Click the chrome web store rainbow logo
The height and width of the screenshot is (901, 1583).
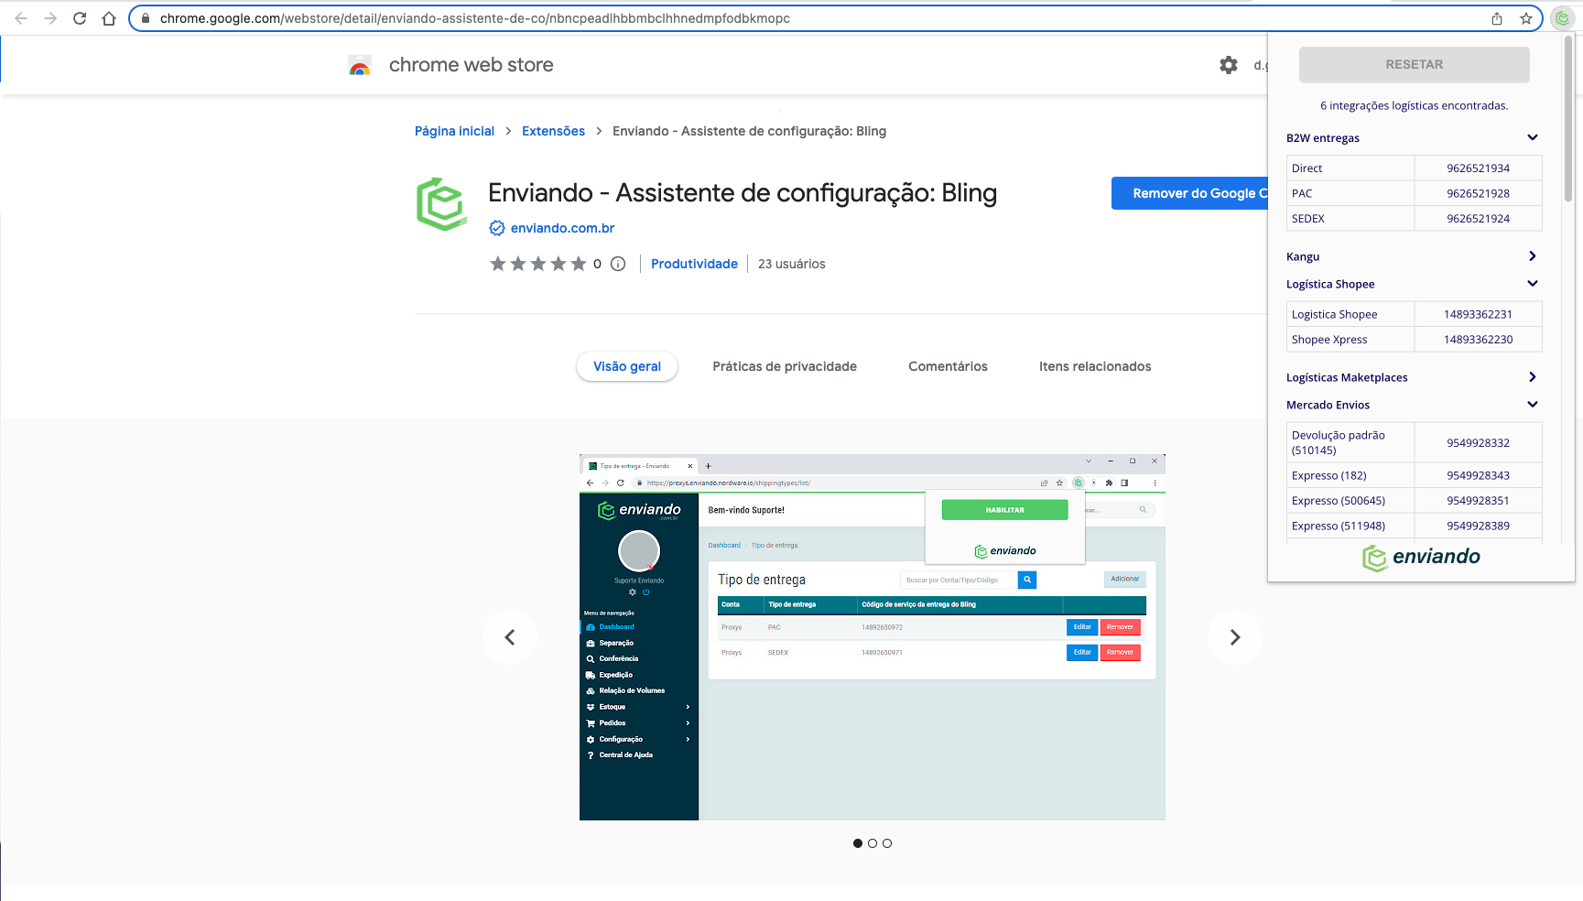coord(360,65)
